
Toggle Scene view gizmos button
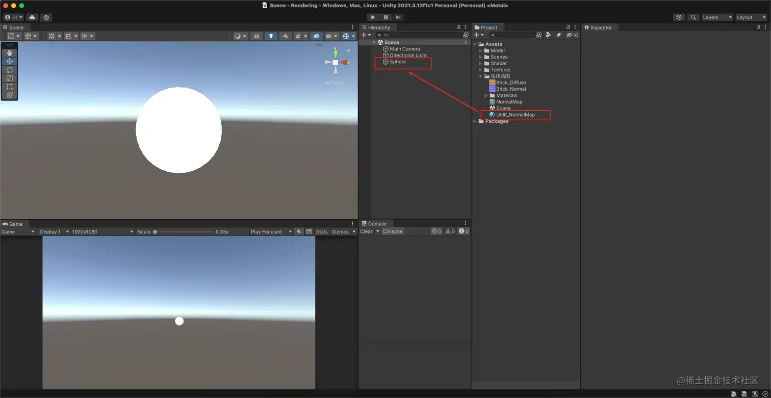coord(346,36)
